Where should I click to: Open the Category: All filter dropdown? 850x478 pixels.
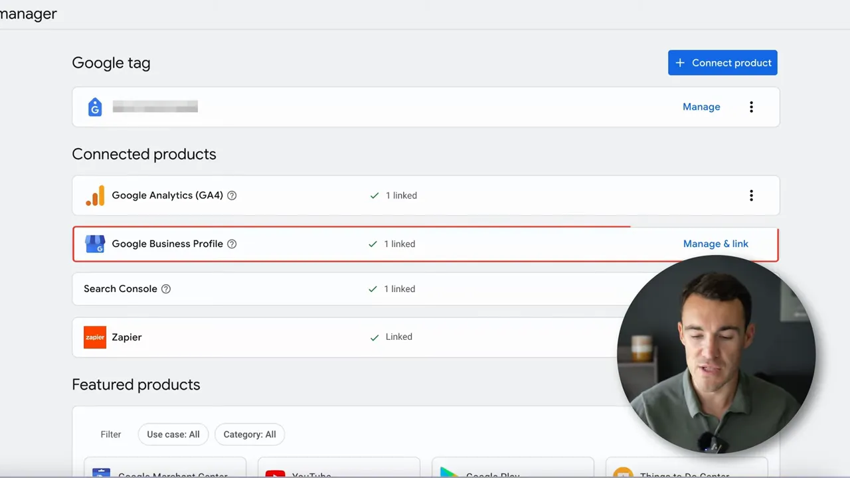[x=250, y=434]
